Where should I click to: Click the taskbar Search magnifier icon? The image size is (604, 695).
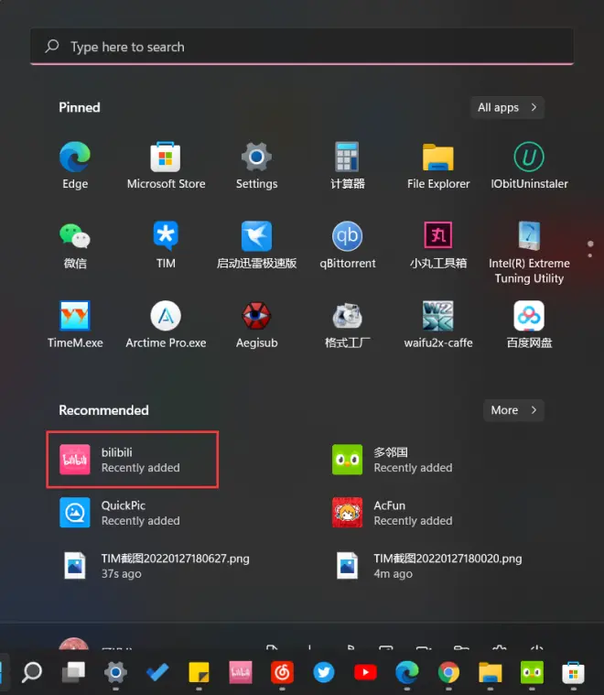(x=32, y=672)
